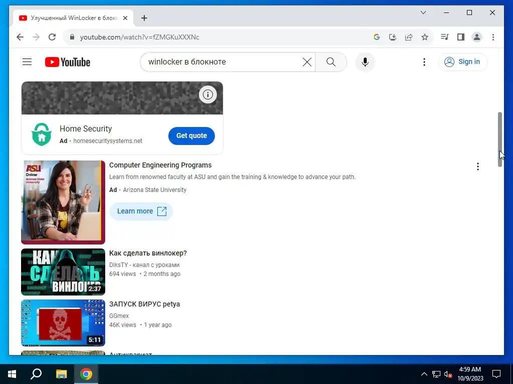The height and width of the screenshot is (384, 513).
Task: Open the notification center icon
Action: click(496, 374)
